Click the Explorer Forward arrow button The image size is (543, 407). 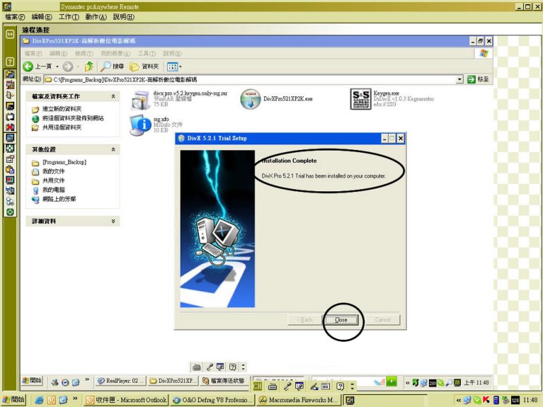click(68, 66)
